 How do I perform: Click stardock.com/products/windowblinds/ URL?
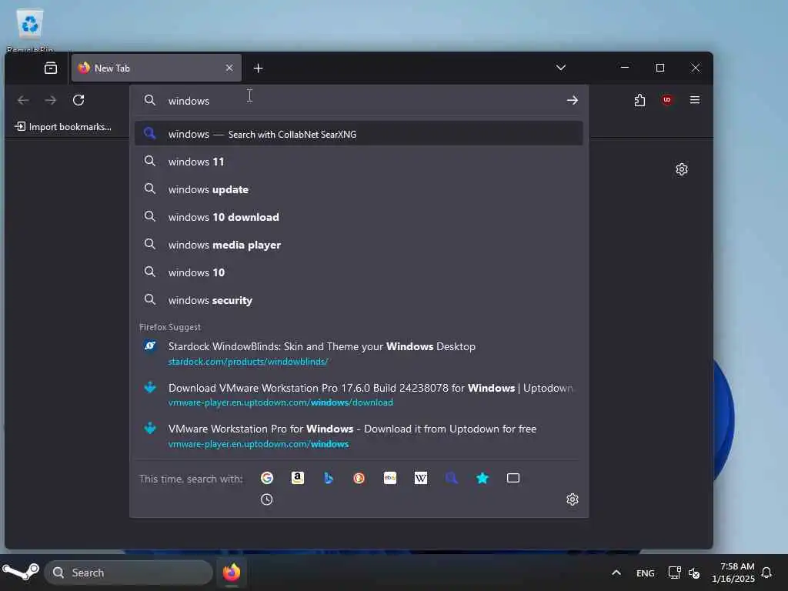pyautogui.click(x=249, y=362)
